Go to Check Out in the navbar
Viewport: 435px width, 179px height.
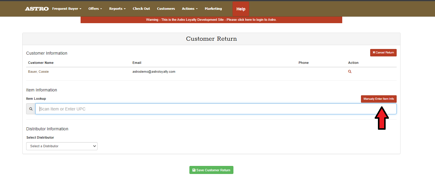coord(141,9)
